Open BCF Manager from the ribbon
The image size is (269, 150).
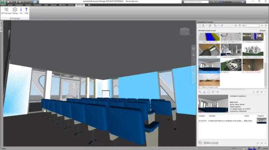click(x=6, y=10)
